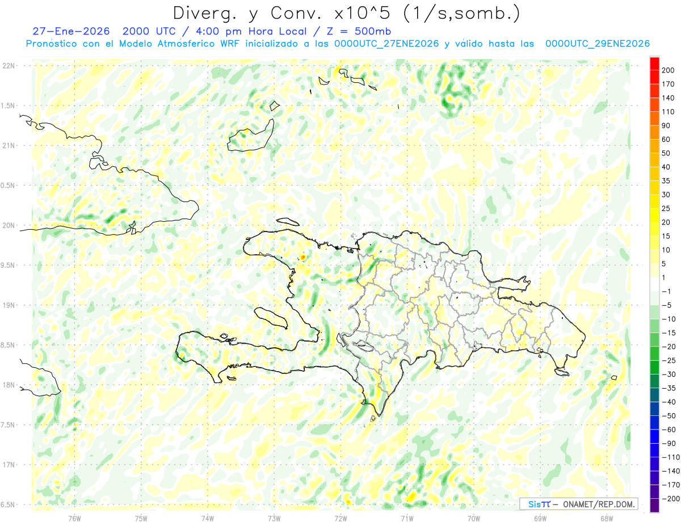Click the -5 color scale label
The image size is (681, 526).
666,305
